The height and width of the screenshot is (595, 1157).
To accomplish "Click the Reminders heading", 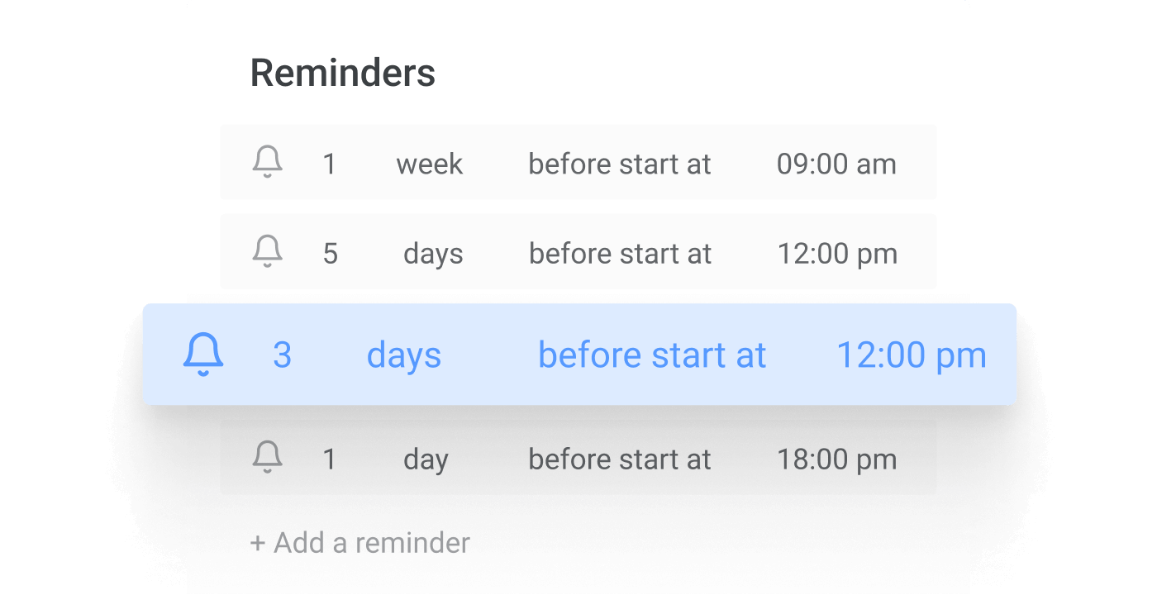I will [343, 72].
